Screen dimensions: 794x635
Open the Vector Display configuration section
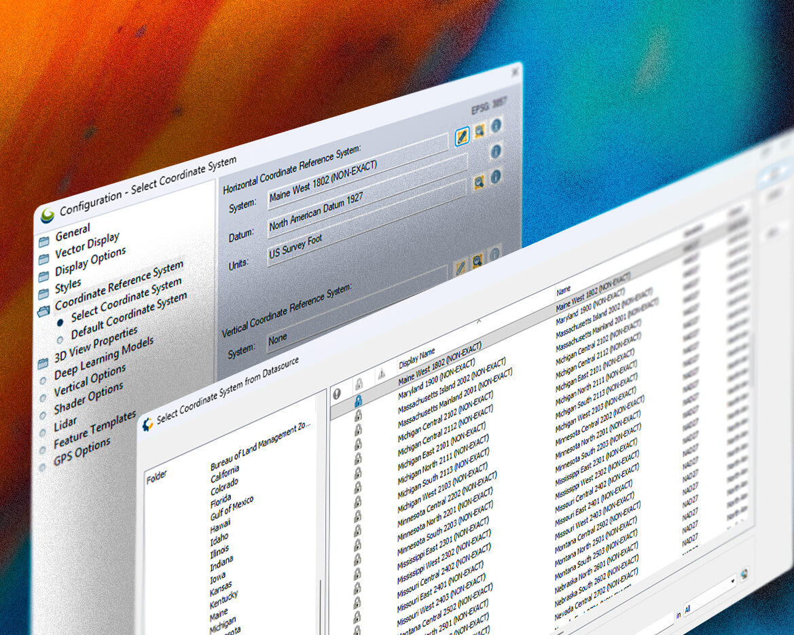coord(87,245)
